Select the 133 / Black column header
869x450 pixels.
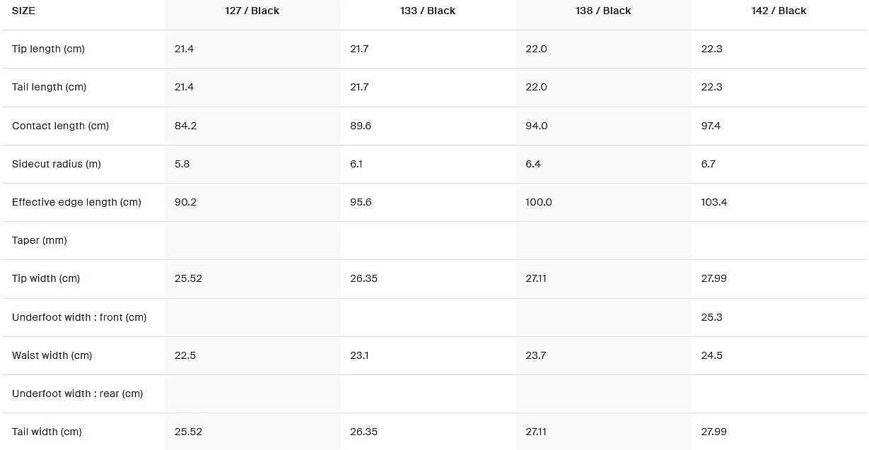coord(428,11)
